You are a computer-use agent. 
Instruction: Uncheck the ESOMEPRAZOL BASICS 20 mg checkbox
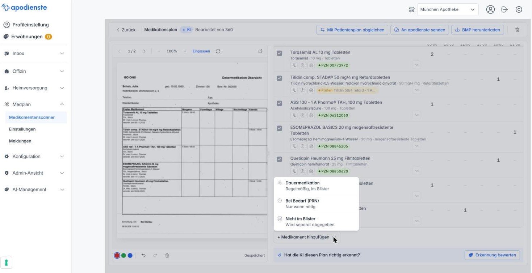pos(279,128)
